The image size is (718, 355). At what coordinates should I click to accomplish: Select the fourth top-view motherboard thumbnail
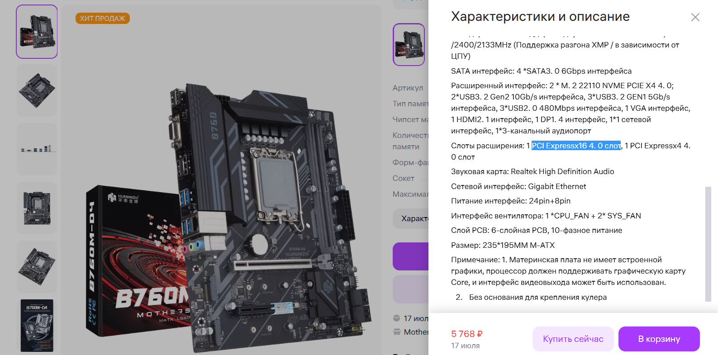(37, 208)
